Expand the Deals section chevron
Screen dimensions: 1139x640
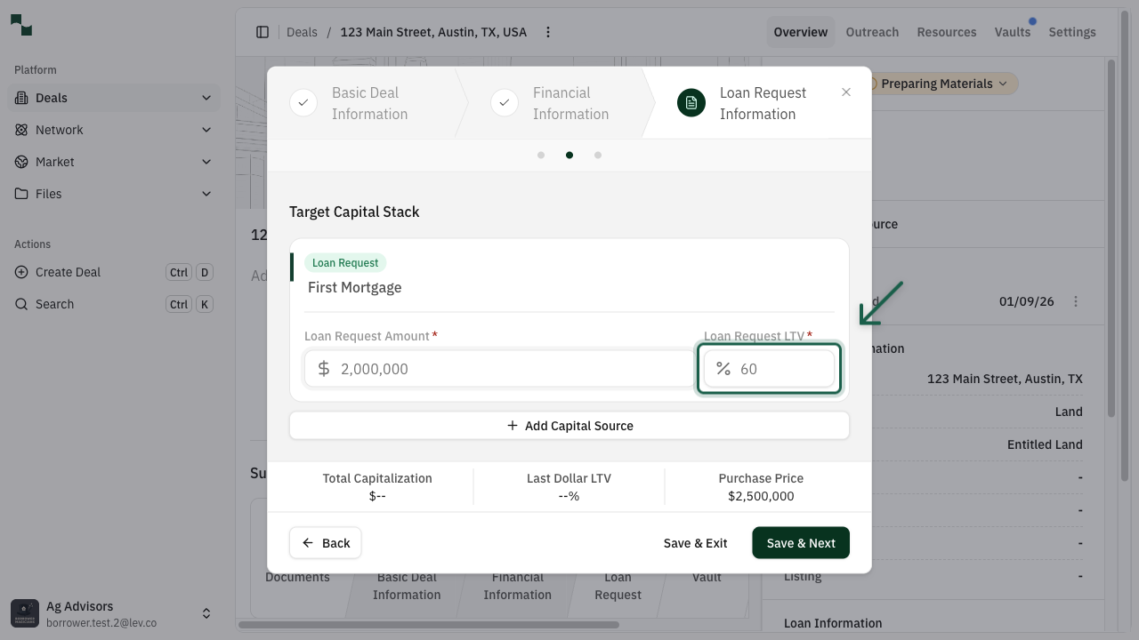pyautogui.click(x=206, y=98)
